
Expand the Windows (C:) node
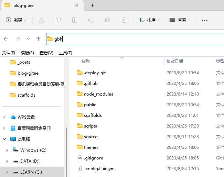(7, 150)
